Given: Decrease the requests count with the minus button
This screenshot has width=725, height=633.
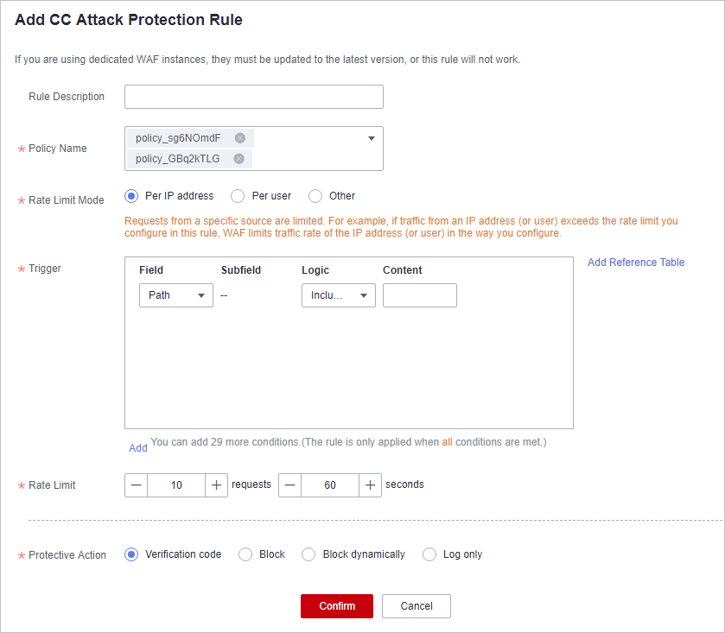Looking at the screenshot, I should [136, 485].
